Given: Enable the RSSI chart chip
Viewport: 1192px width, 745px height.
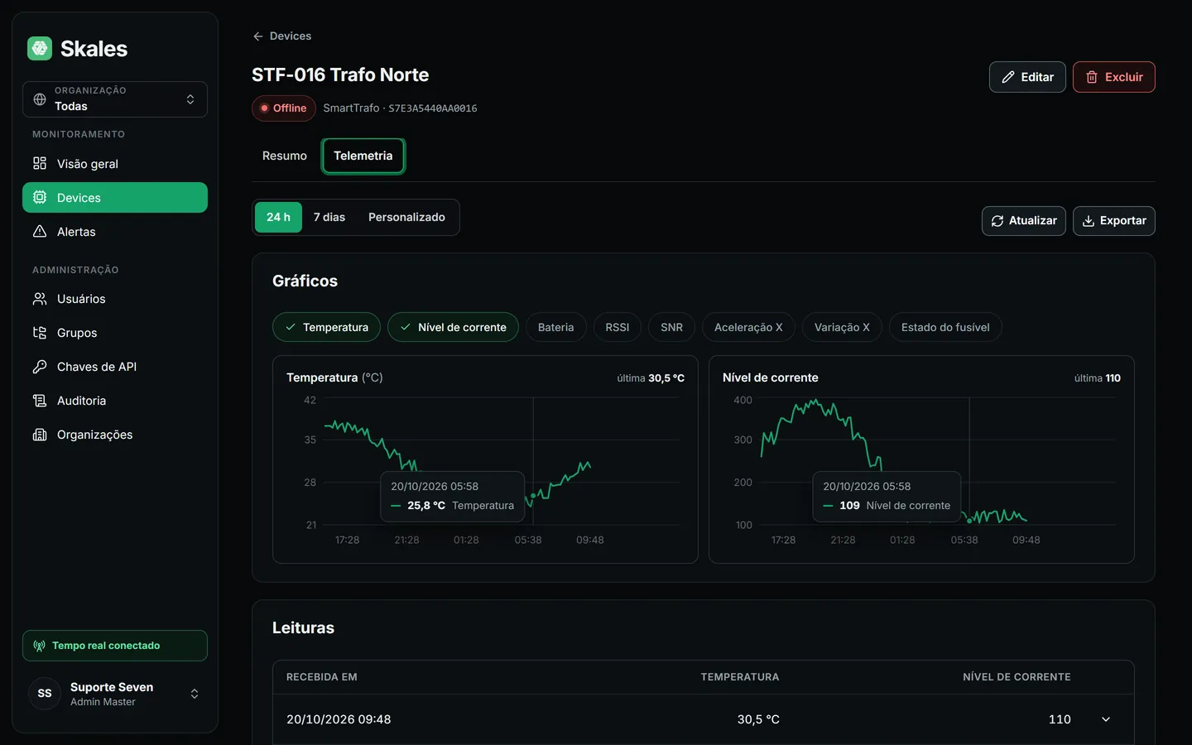Looking at the screenshot, I should 618,327.
